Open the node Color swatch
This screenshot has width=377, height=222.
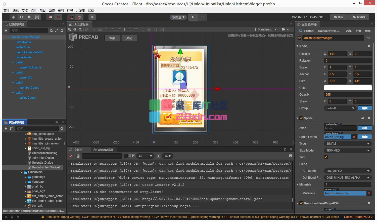pyautogui.click(x=348, y=88)
